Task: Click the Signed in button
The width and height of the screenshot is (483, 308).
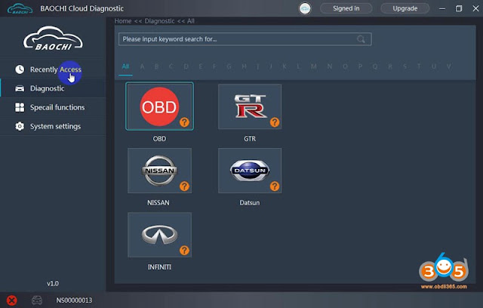Action: (x=346, y=8)
